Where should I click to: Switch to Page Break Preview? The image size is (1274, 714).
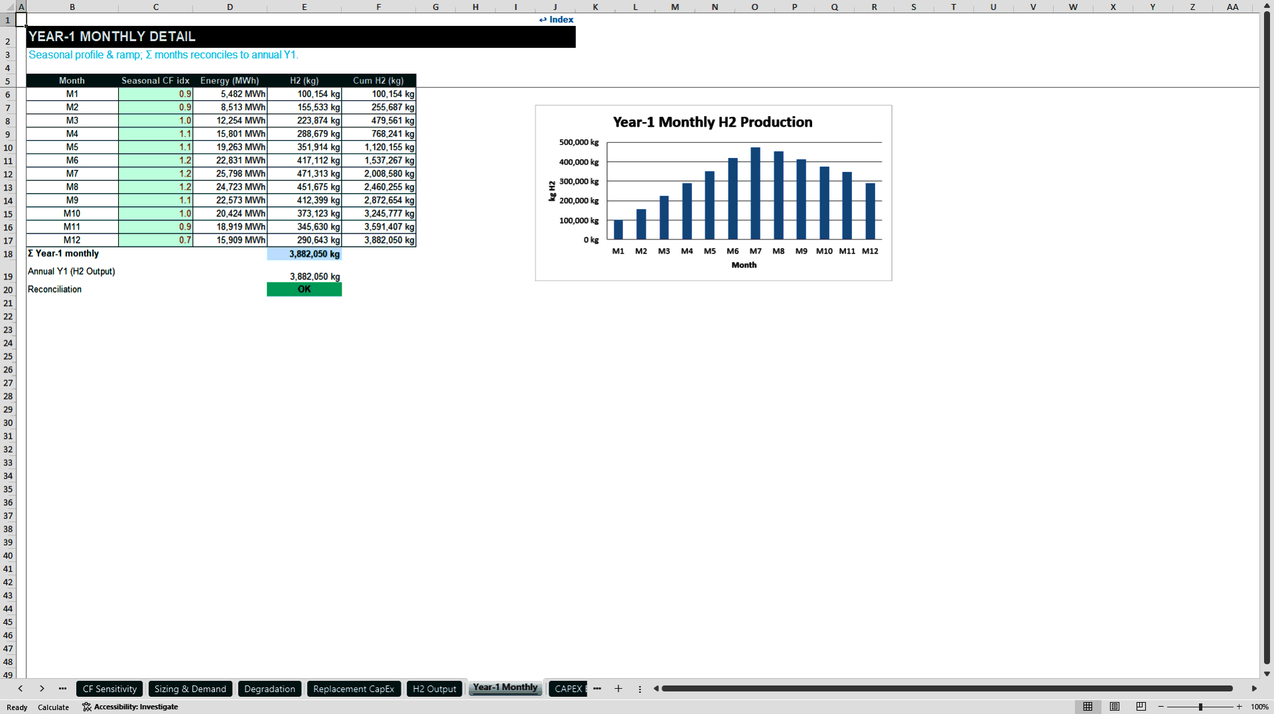click(x=1141, y=707)
